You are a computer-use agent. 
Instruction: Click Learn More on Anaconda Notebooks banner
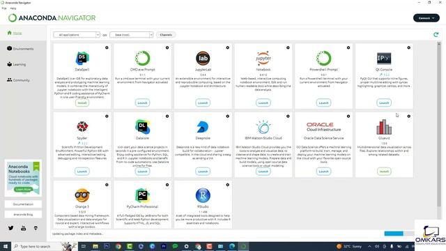(23, 190)
